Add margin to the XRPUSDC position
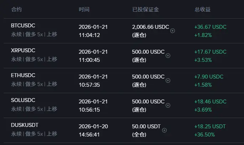244x145 pixels. click(168, 55)
